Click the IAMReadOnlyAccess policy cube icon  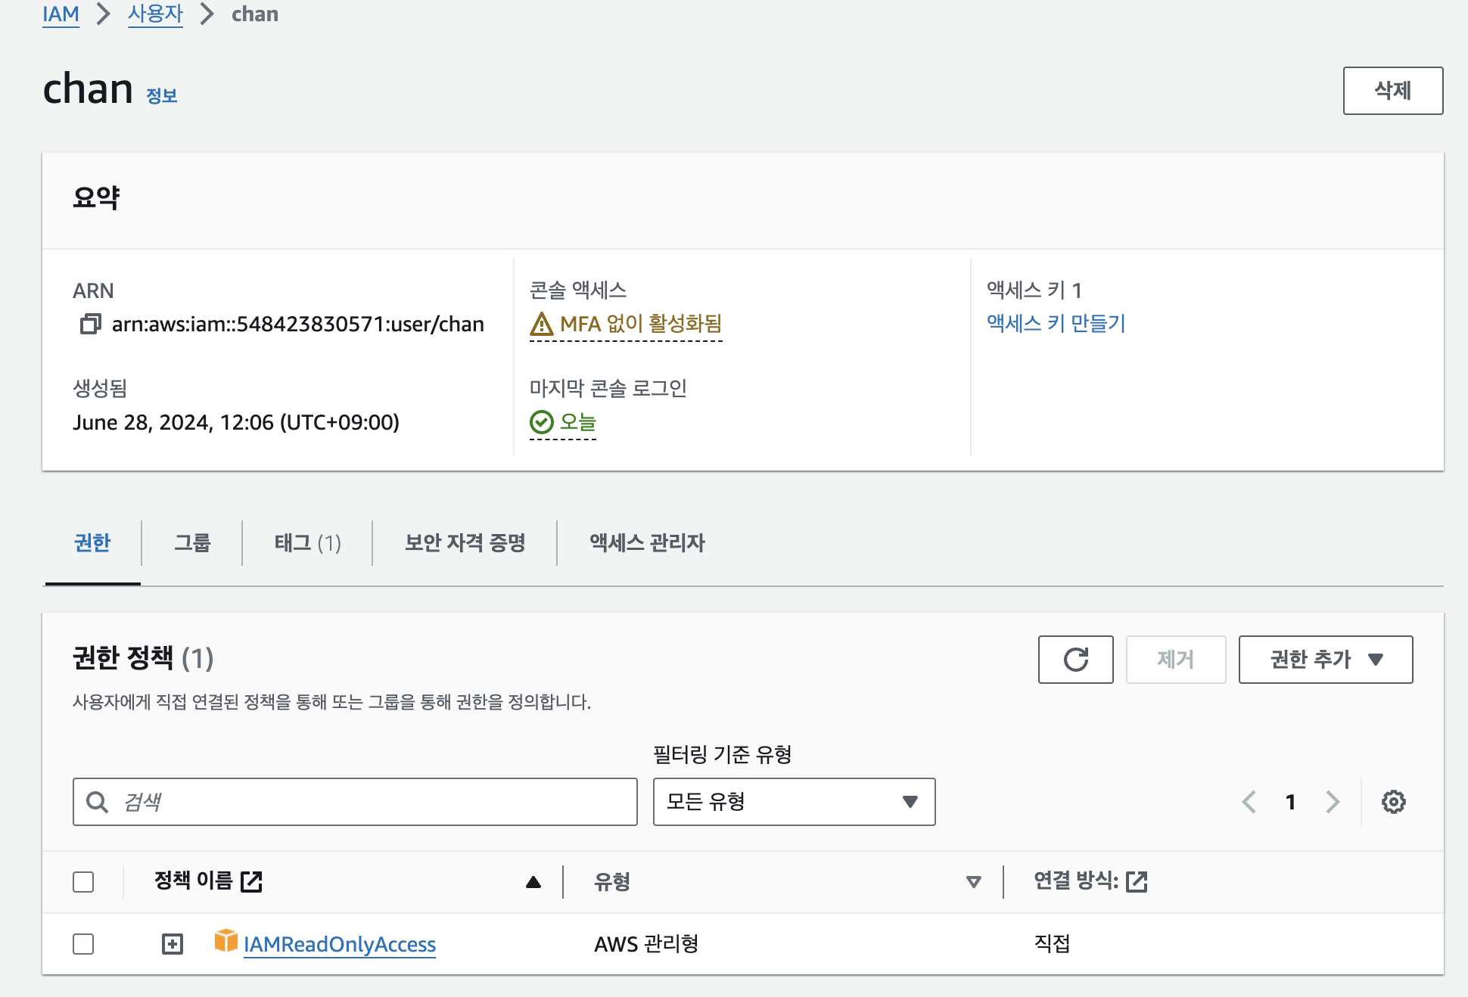225,941
